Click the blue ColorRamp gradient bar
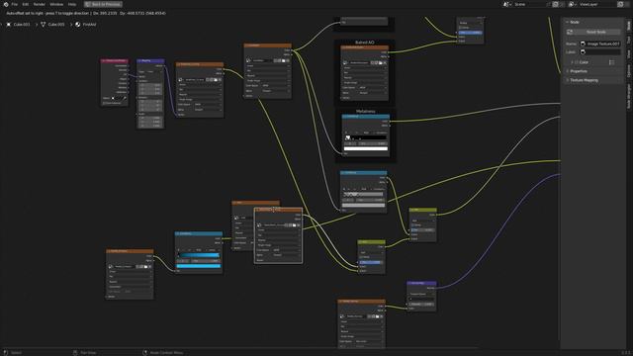 [x=199, y=255]
